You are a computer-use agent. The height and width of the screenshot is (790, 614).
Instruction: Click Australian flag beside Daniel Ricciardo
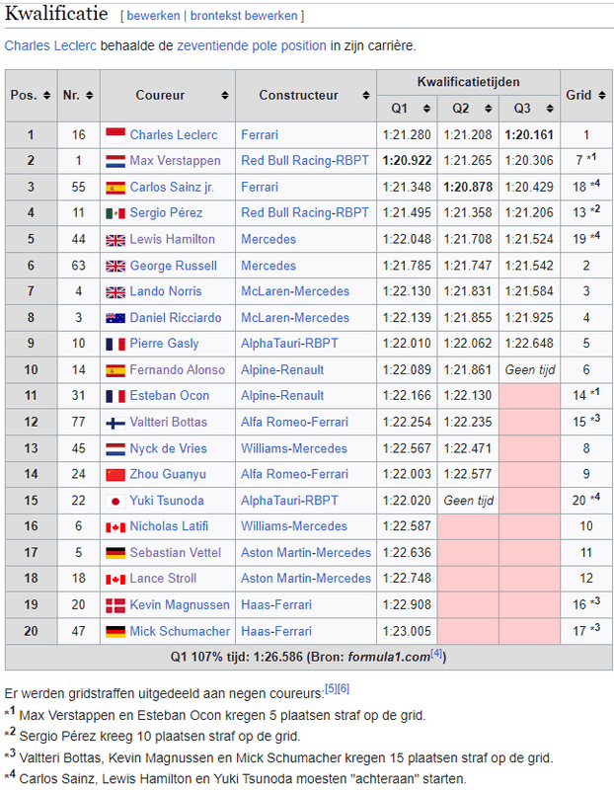tap(115, 318)
